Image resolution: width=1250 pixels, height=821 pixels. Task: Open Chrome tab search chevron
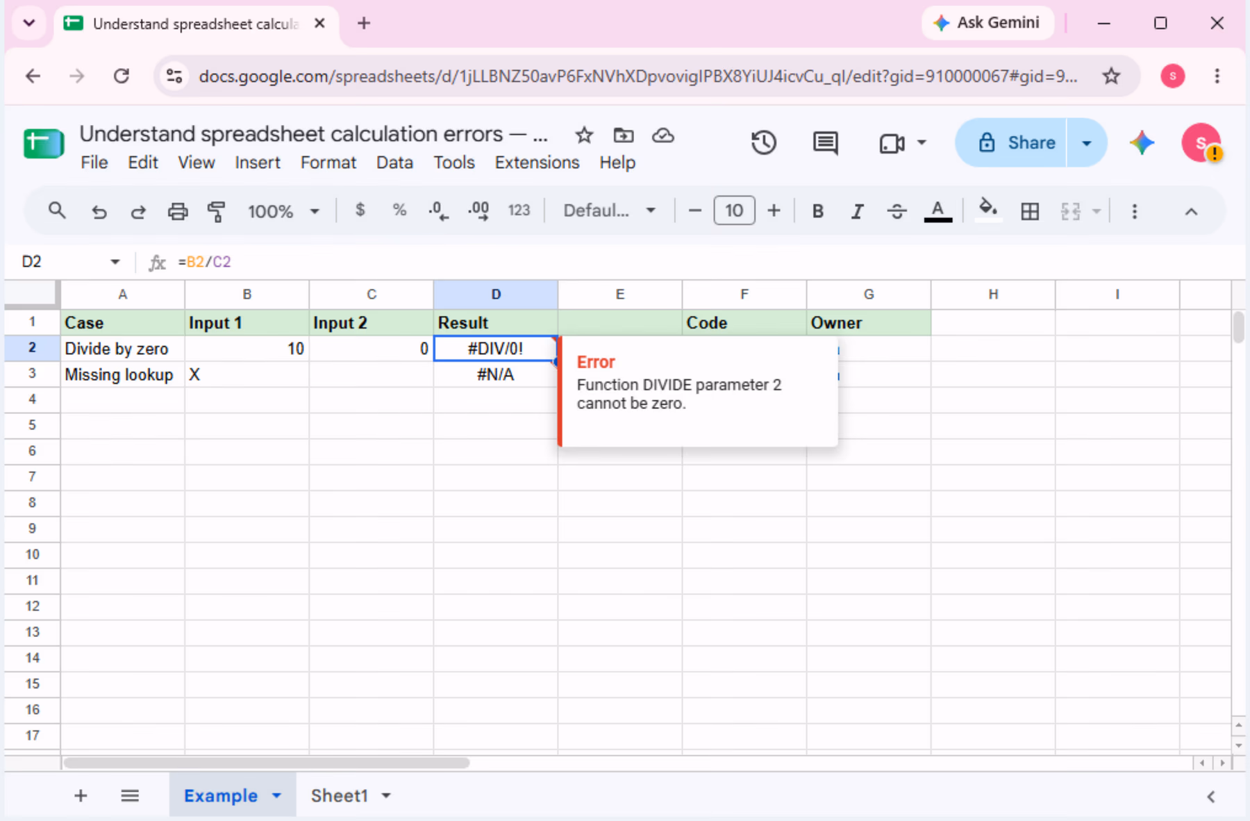point(29,23)
